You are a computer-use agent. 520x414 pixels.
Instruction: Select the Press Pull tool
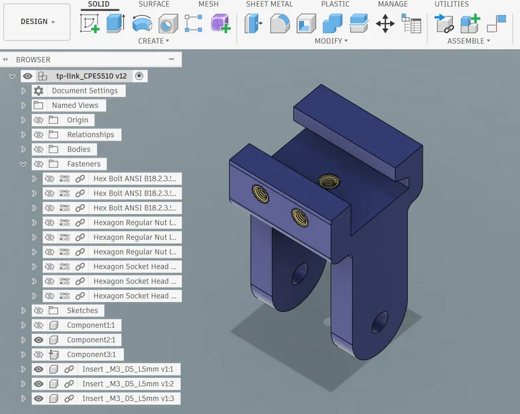[253, 23]
